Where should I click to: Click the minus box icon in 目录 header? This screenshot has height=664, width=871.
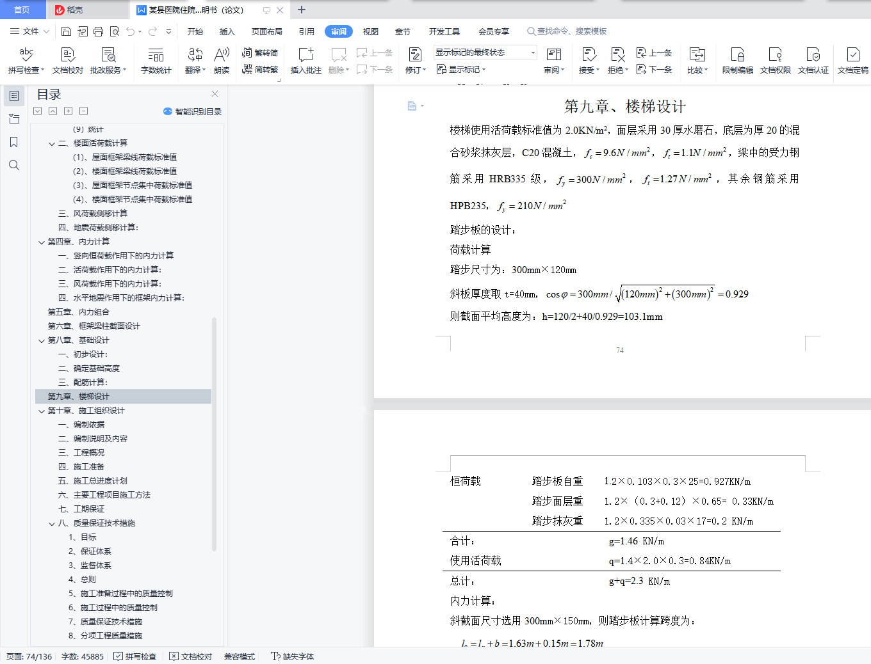pyautogui.click(x=83, y=111)
